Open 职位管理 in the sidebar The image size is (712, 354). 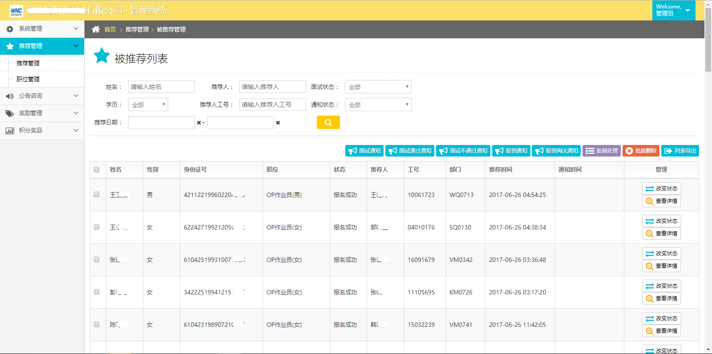coord(28,79)
